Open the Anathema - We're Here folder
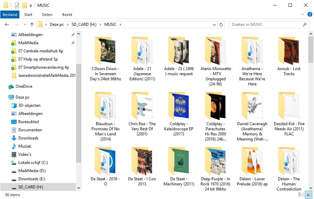Viewport: 314px width, 199px height. click(x=252, y=61)
